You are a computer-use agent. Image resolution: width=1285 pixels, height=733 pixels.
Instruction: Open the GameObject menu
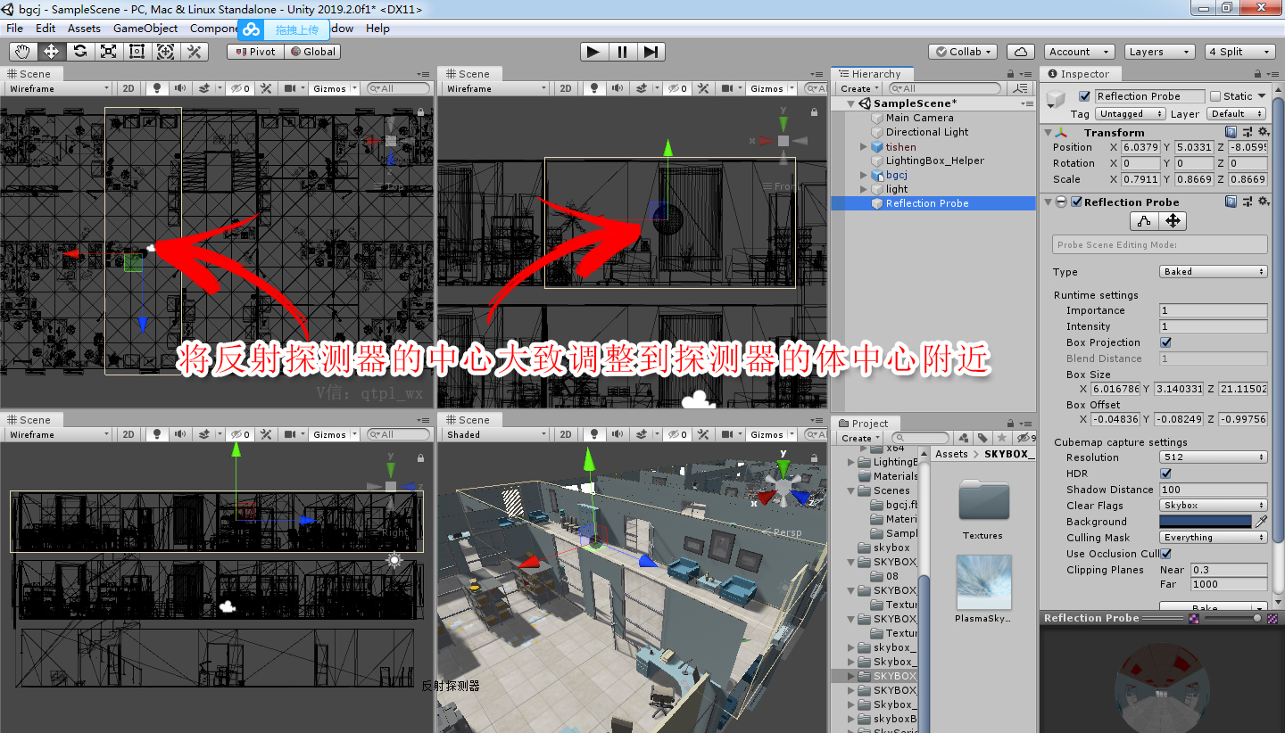pyautogui.click(x=145, y=29)
